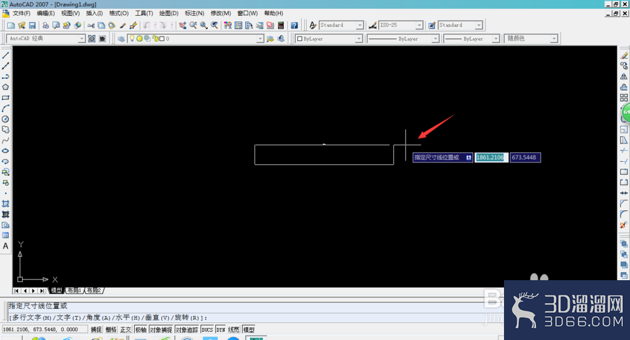Open the 随颜色 plot style color box
The image size is (630, 340).
[530, 38]
